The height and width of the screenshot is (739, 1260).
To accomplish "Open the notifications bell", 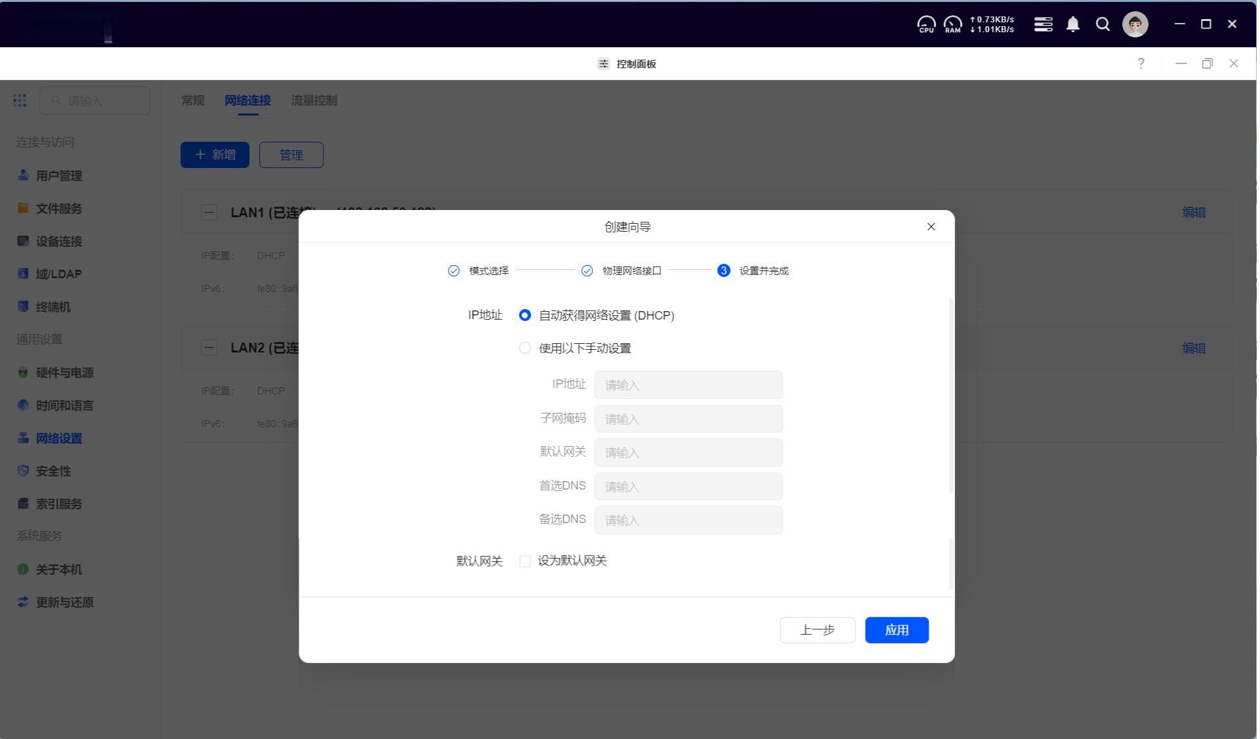I will (x=1073, y=24).
